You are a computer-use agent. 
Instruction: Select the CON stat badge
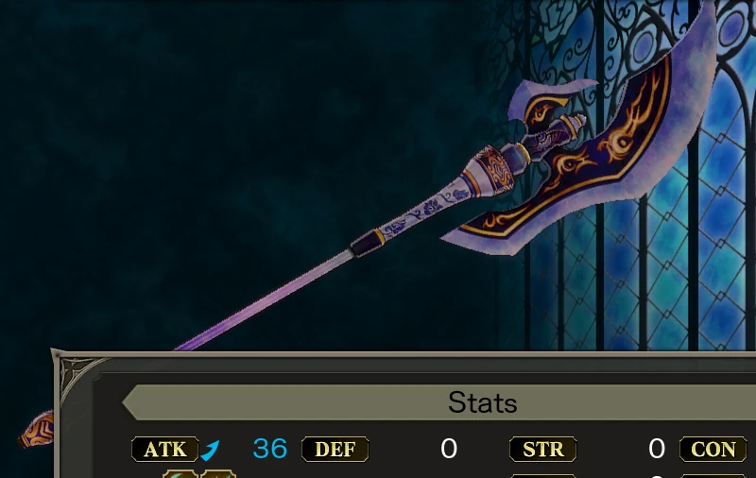713,449
